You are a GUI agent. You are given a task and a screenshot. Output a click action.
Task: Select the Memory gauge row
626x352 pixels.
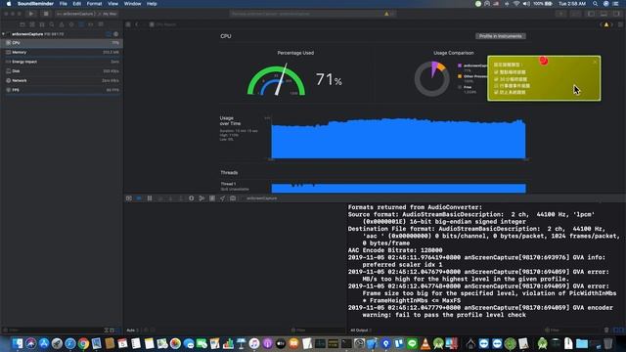pos(62,52)
